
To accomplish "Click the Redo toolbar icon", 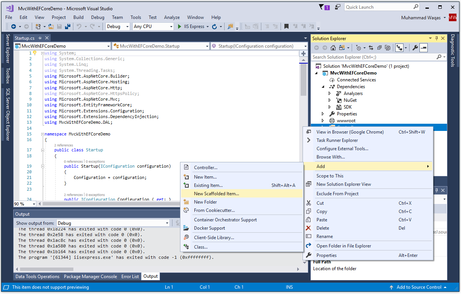I will coord(93,26).
